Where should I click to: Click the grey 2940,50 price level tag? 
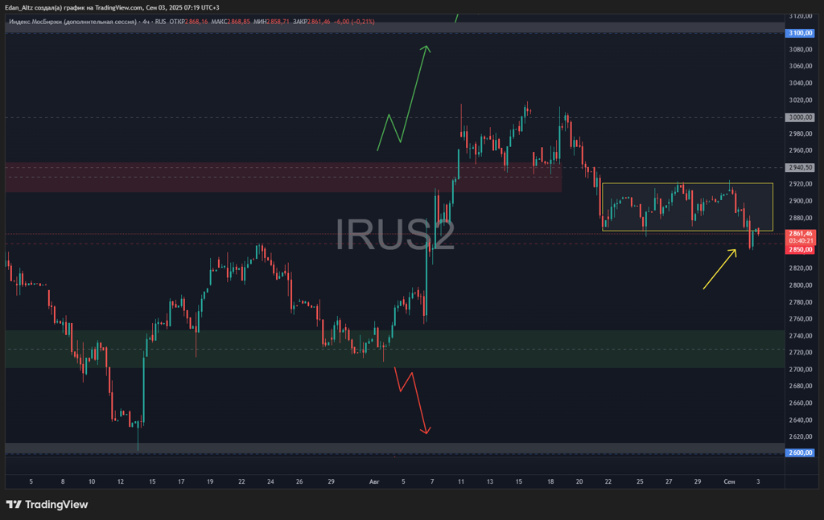799,168
